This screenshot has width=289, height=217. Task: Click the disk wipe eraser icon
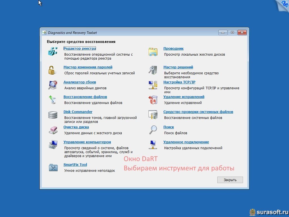coord(53,130)
